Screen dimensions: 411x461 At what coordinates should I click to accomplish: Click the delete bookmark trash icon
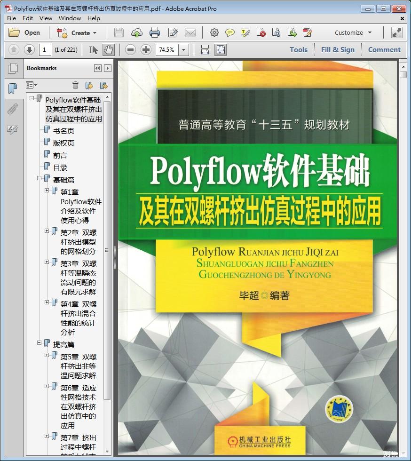coord(76,85)
